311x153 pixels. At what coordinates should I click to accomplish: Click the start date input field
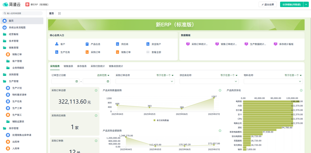[65, 81]
